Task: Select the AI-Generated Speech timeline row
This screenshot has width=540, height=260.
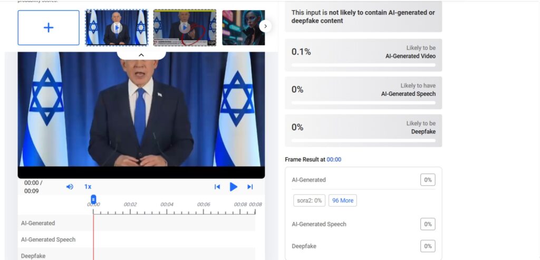Action: pyautogui.click(x=137, y=239)
